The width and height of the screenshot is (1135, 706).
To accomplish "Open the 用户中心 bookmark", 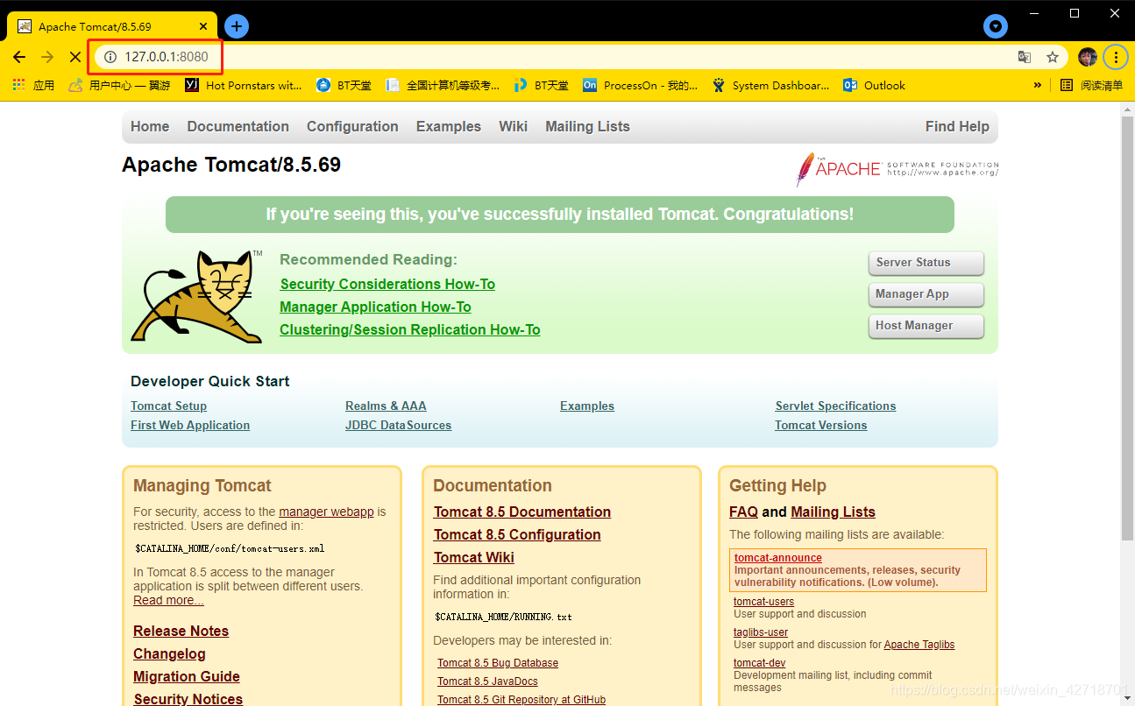I will tap(119, 85).
